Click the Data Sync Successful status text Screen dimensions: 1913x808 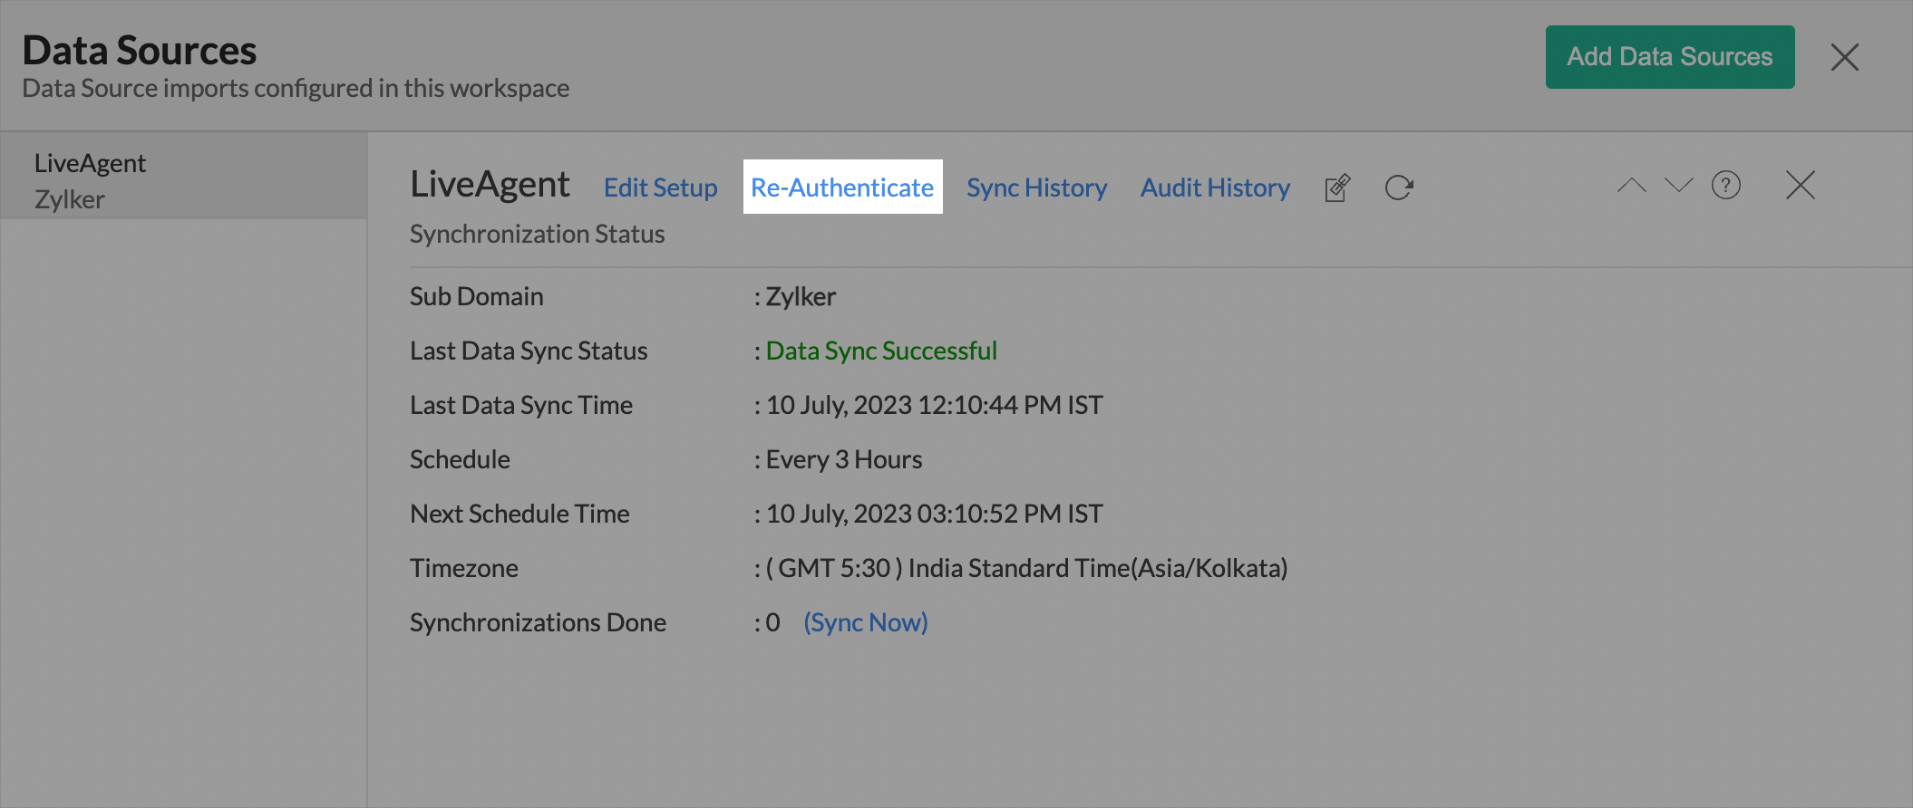pos(881,351)
